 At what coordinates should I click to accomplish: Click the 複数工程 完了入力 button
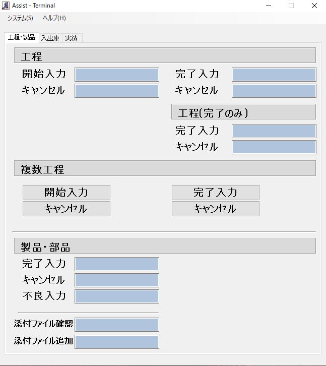click(216, 193)
